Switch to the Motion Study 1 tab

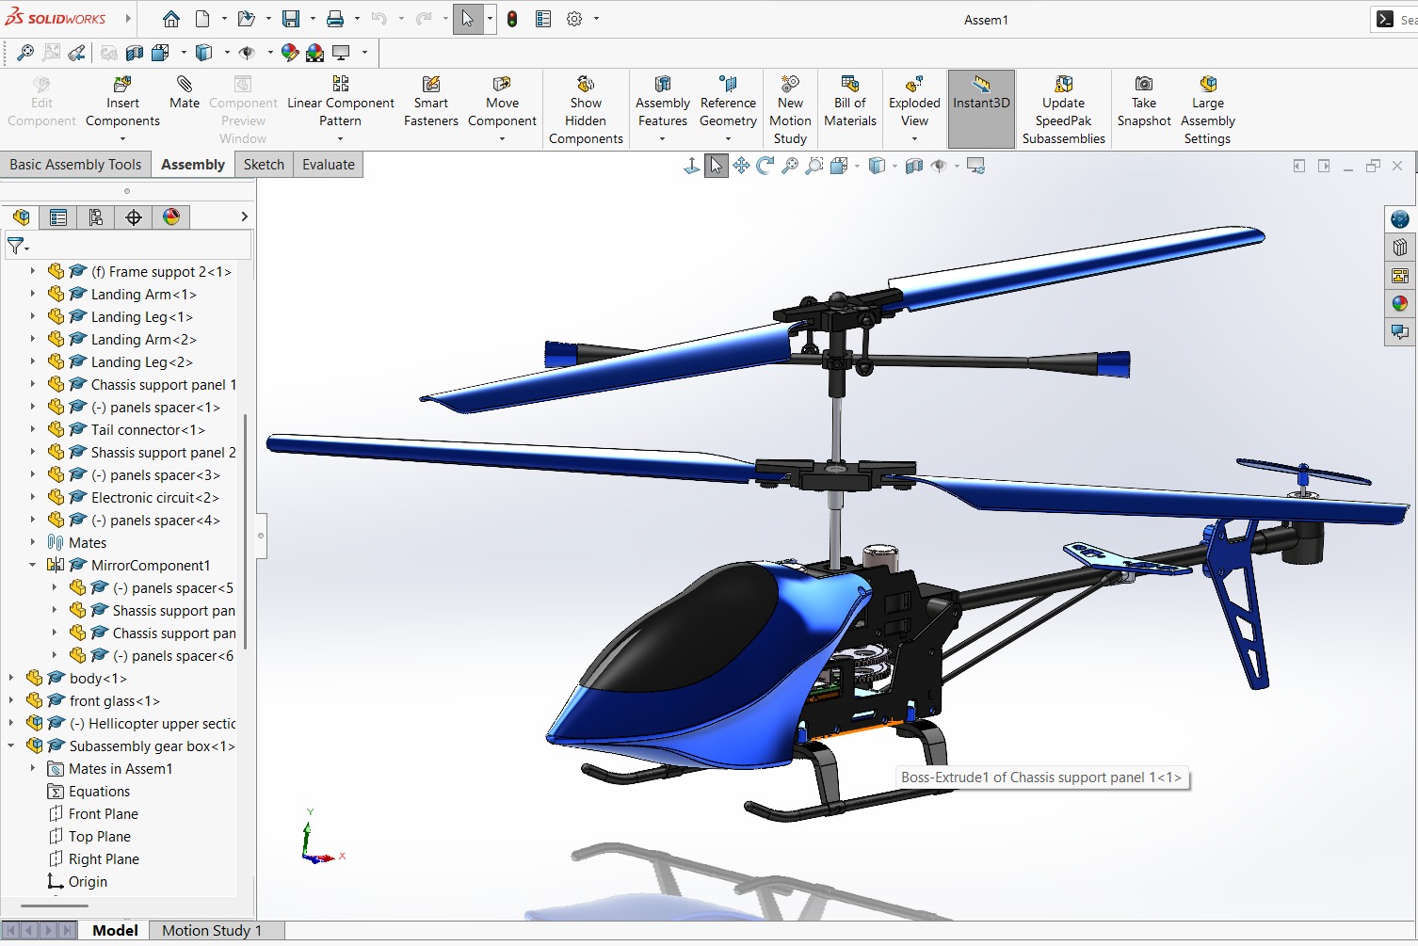tap(211, 930)
